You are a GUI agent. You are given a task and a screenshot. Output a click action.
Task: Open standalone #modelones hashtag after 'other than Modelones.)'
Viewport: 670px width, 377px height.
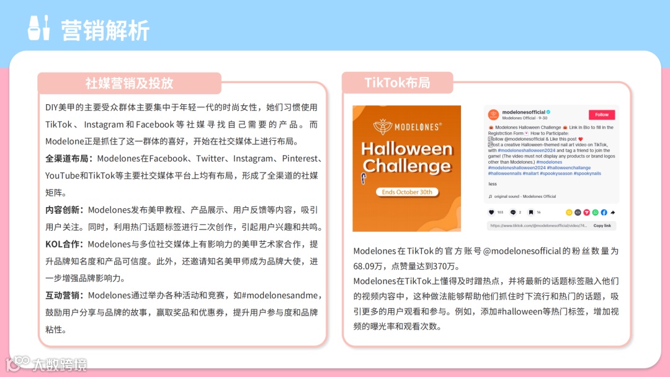click(549, 162)
